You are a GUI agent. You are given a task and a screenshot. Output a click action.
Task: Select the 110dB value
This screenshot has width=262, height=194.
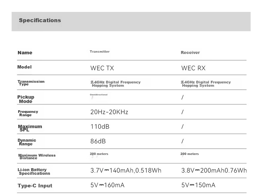pyautogui.click(x=100, y=126)
